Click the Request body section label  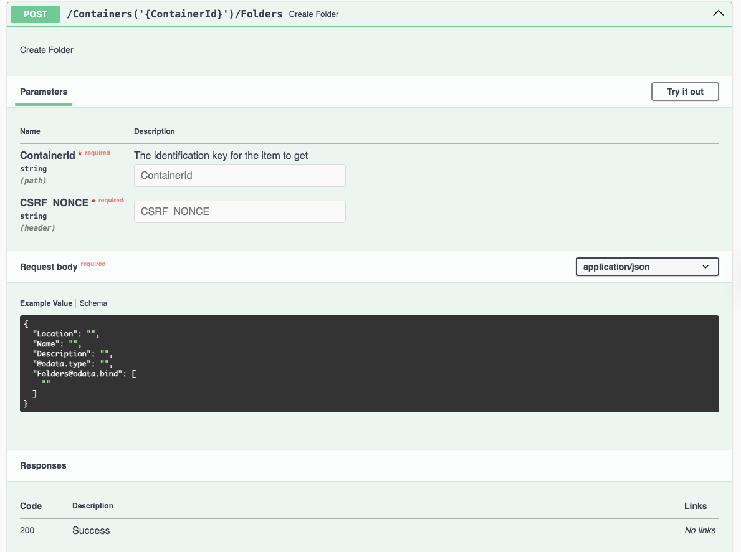coord(49,267)
